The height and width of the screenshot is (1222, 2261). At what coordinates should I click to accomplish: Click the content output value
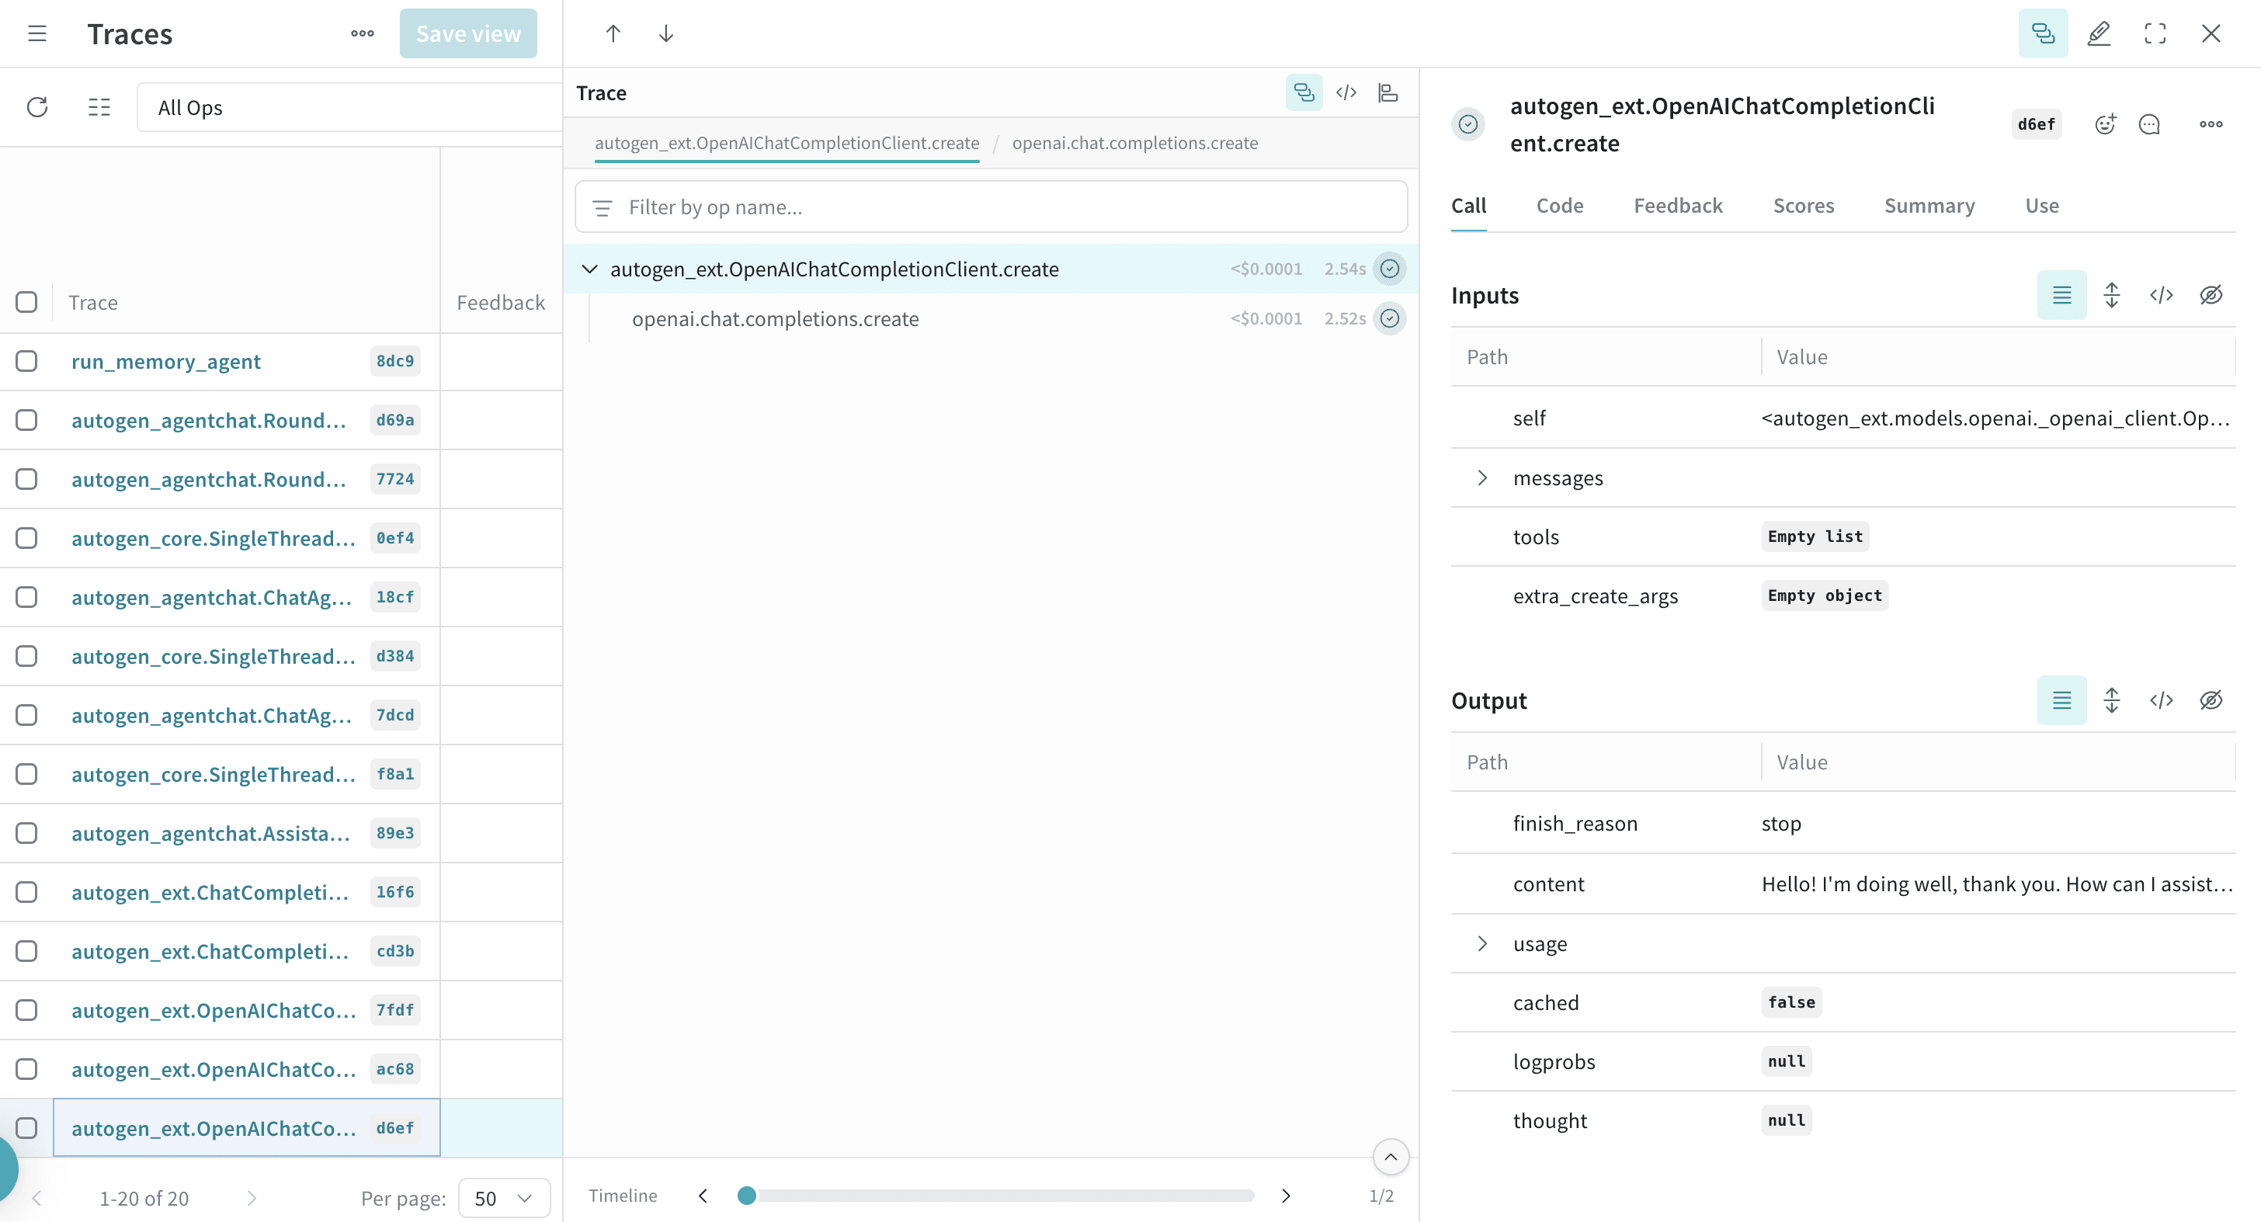click(x=1997, y=884)
